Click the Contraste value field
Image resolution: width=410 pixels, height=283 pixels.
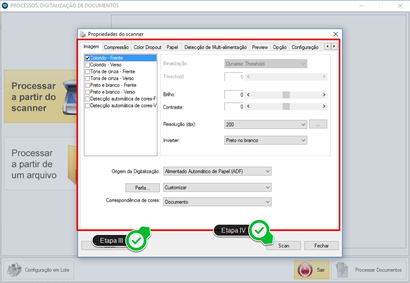click(234, 106)
